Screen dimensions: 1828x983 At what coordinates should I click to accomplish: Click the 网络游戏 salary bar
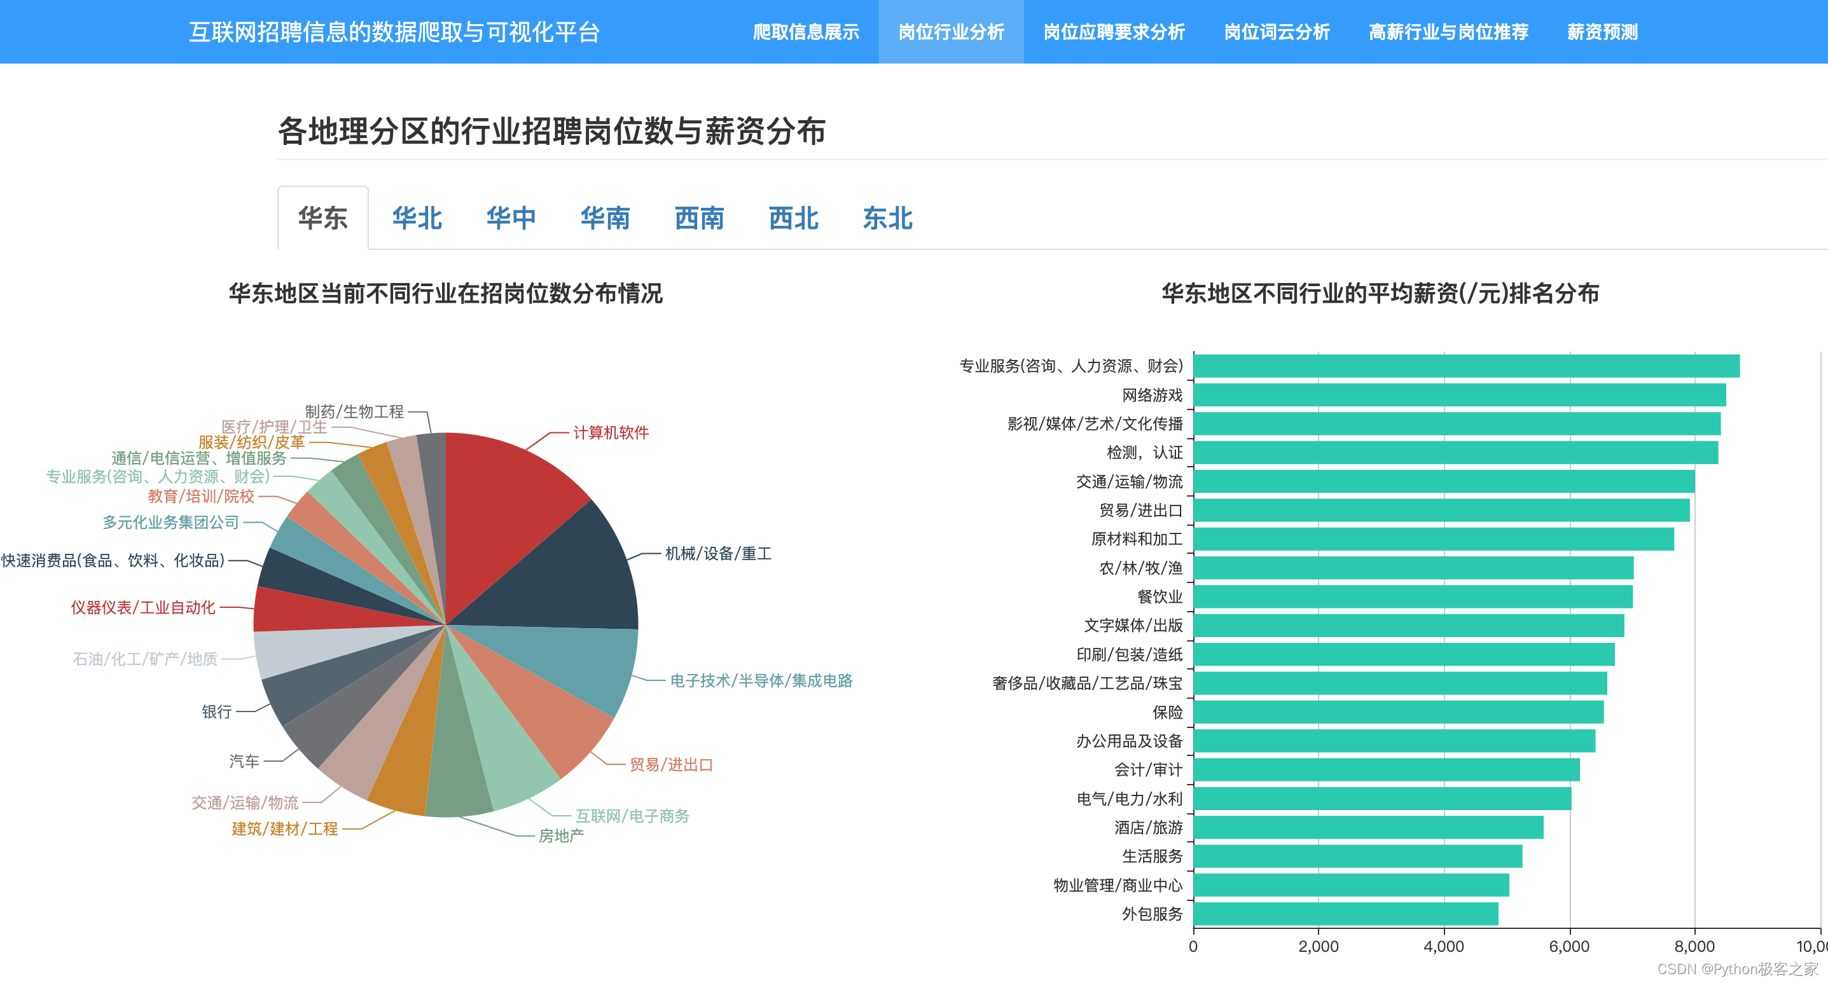point(1458,395)
